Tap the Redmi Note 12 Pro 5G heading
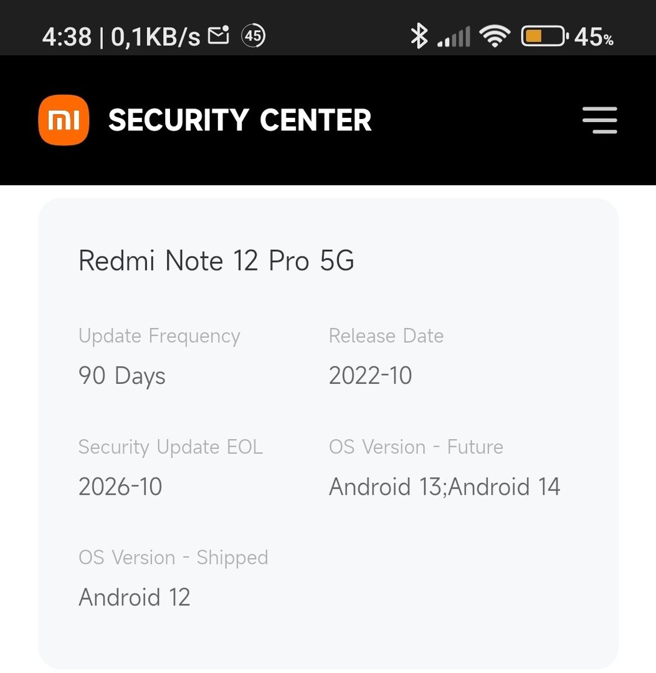The width and height of the screenshot is (656, 673). coord(216,260)
